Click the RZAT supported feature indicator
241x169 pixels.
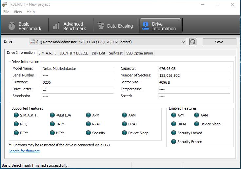tap(89, 124)
